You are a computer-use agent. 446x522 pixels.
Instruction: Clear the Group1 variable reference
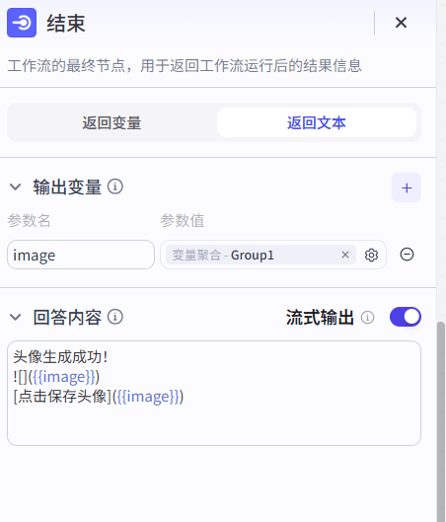pyautogui.click(x=345, y=255)
